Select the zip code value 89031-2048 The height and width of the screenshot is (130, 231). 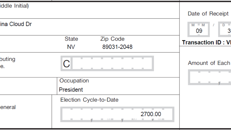click(x=117, y=47)
